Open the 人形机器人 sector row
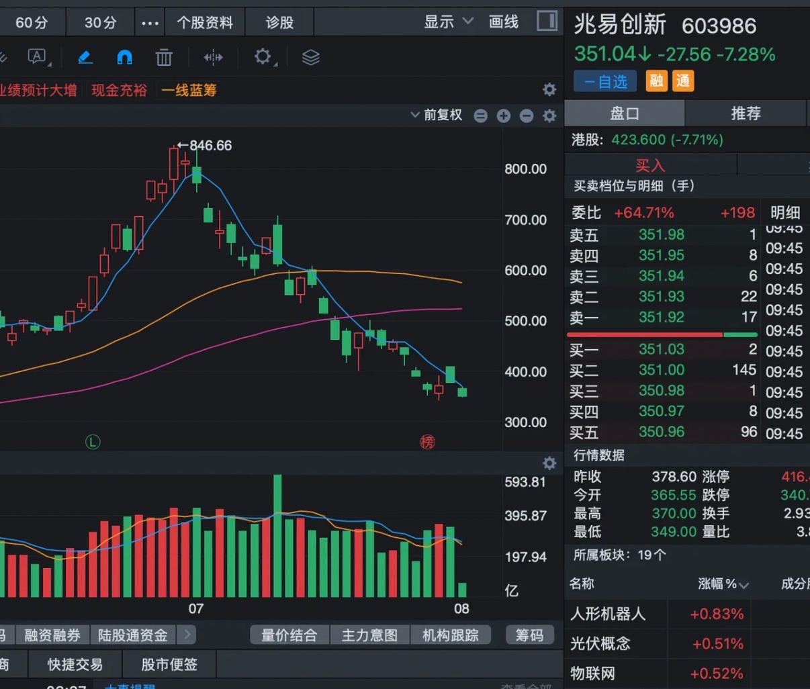This screenshot has height=689, width=810. click(687, 614)
